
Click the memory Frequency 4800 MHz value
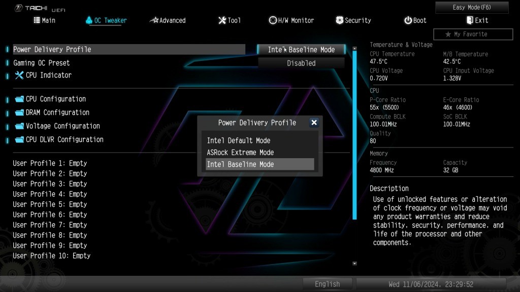(382, 170)
